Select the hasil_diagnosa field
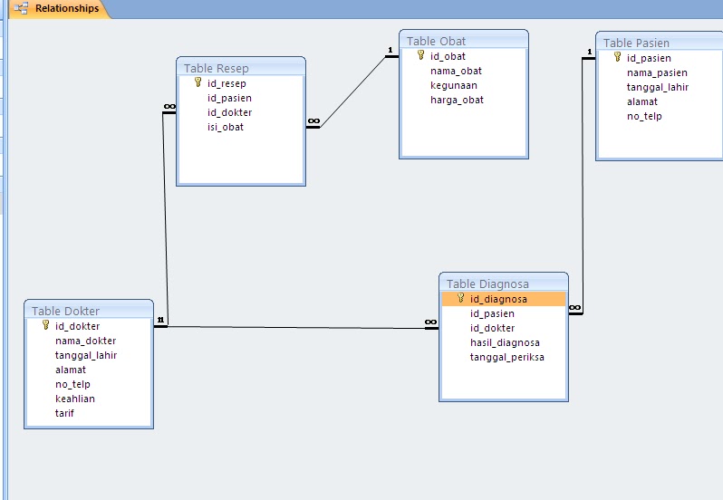This screenshot has width=723, height=500. point(504,343)
